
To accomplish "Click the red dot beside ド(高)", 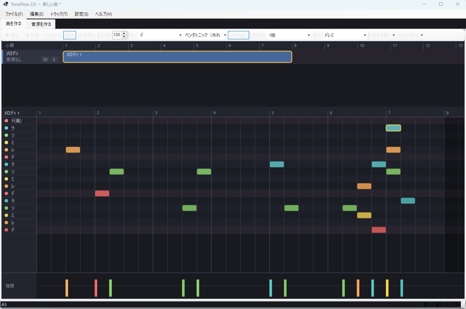I will (6, 121).
